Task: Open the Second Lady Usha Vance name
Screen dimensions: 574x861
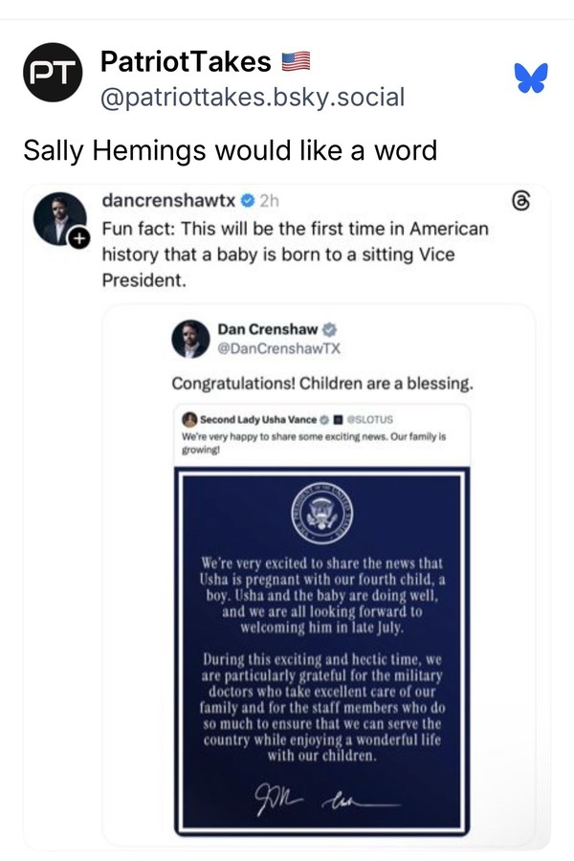Action: [257, 419]
